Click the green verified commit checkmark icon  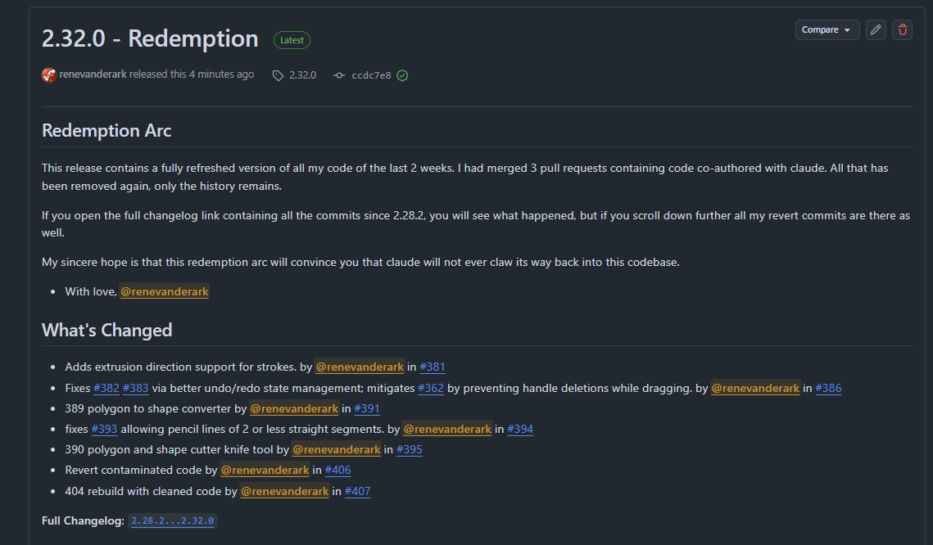point(403,75)
